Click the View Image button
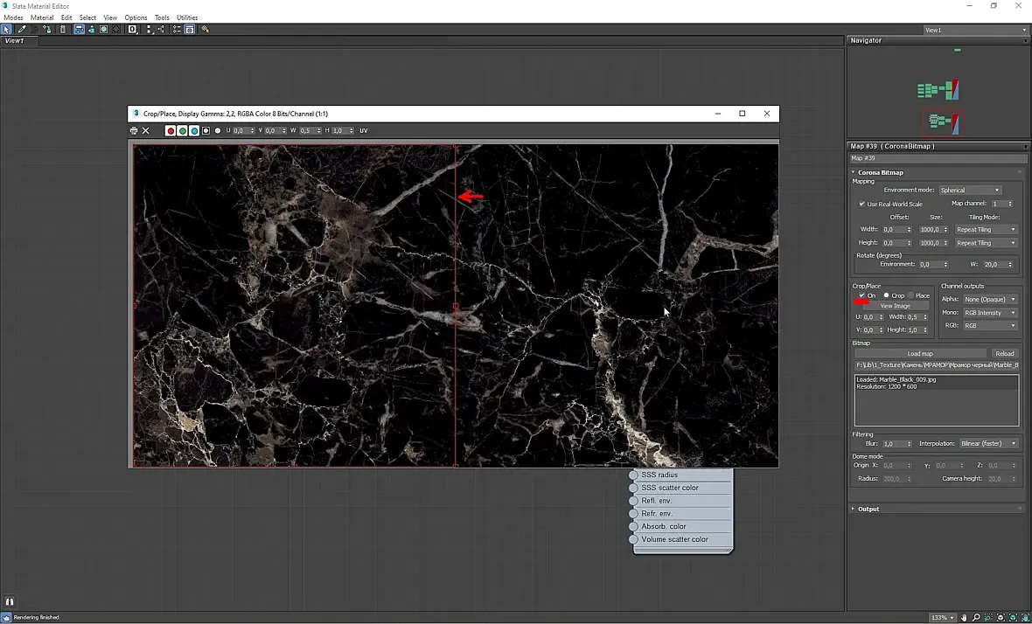The height and width of the screenshot is (624, 1032). click(895, 306)
